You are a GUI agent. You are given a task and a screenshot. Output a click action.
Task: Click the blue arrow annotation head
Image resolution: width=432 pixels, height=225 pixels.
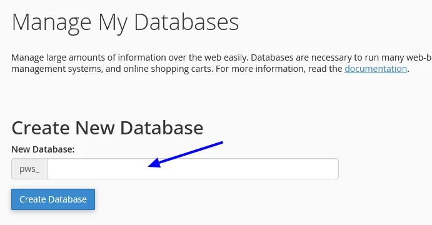[154, 163]
